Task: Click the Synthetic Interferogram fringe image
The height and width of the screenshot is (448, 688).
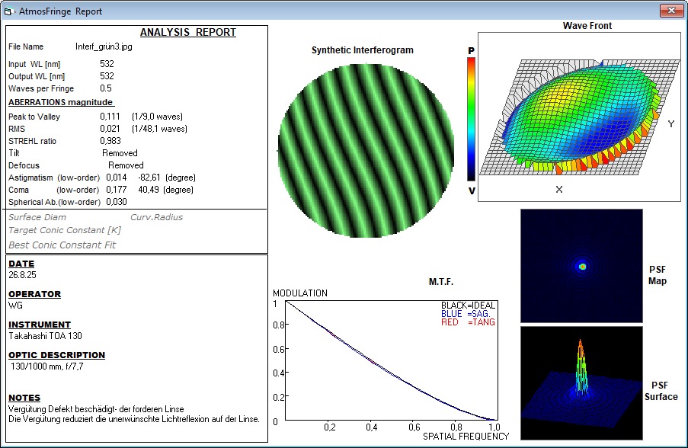Action: click(366, 151)
